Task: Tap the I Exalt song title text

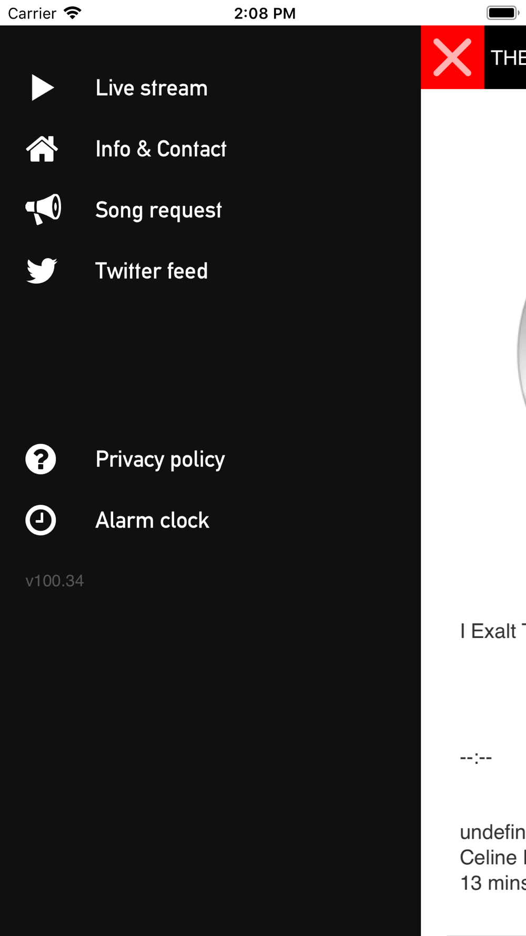Action: pyautogui.click(x=492, y=631)
